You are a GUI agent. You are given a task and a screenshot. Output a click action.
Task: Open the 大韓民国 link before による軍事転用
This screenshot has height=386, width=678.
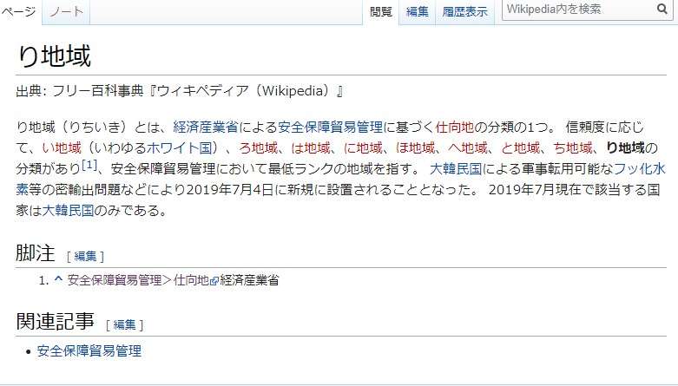pyautogui.click(x=456, y=168)
